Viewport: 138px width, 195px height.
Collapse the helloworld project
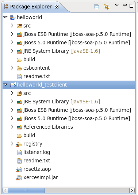tap(5, 17)
